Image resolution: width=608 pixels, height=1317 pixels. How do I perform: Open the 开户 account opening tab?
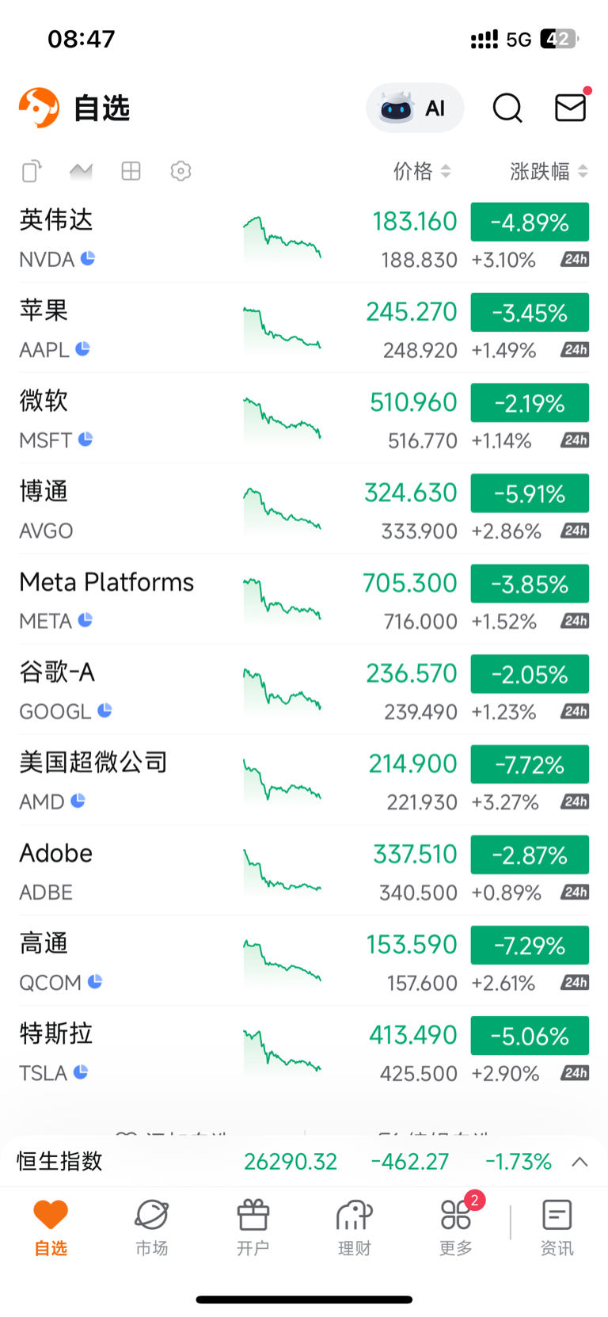tap(253, 1227)
